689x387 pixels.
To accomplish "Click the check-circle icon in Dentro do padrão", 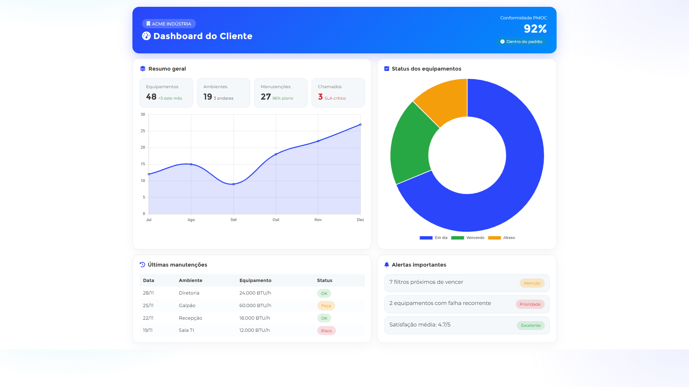I will pos(502,42).
